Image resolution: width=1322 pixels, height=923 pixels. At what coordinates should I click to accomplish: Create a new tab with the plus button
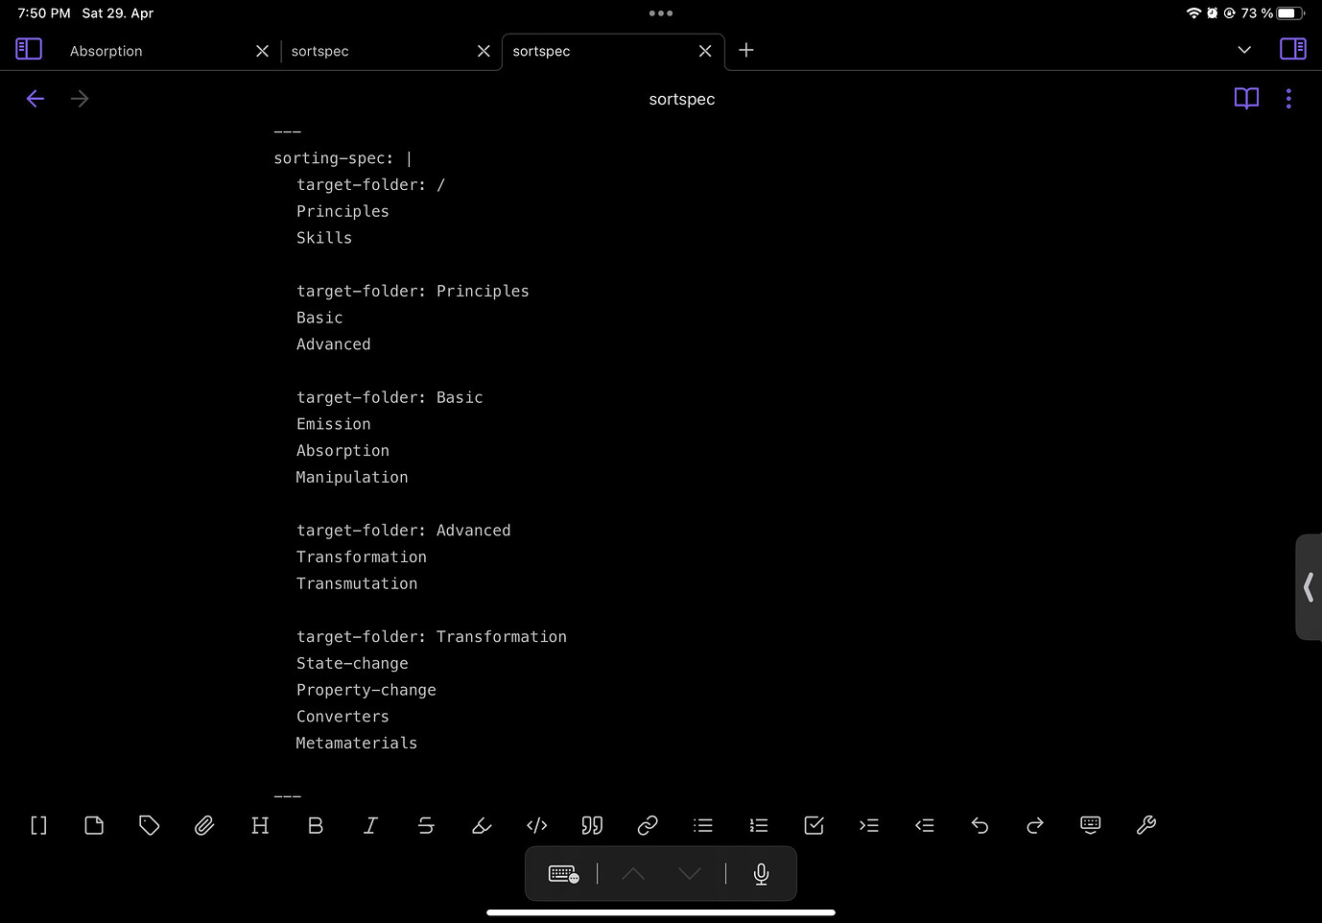(745, 51)
